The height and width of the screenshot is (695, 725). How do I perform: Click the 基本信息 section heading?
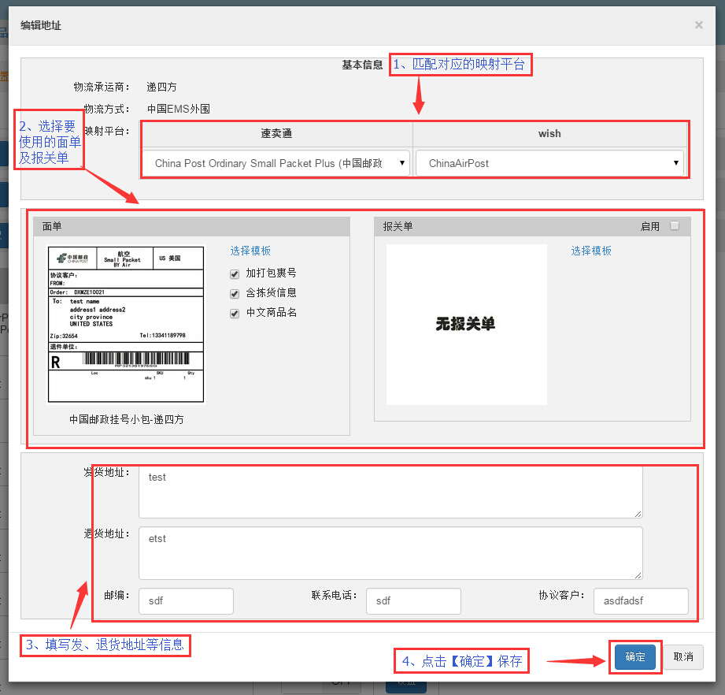click(x=362, y=65)
